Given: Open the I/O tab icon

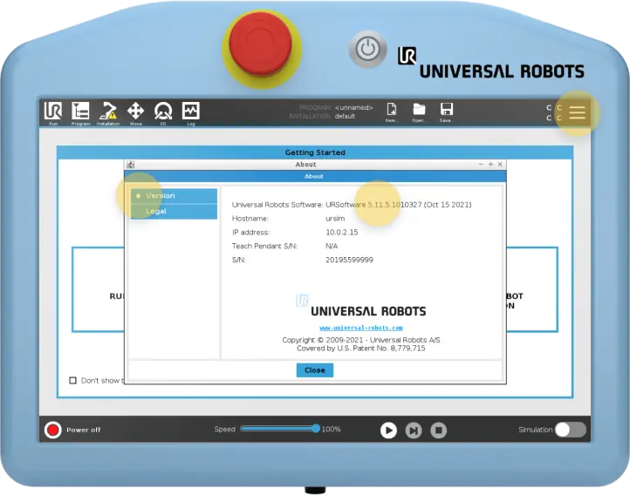Looking at the screenshot, I should 163,112.
